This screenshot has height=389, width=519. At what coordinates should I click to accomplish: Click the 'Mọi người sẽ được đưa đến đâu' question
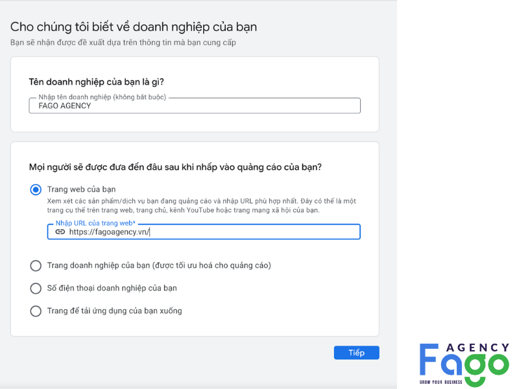175,167
